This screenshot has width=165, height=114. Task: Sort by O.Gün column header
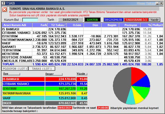coord(75,25)
